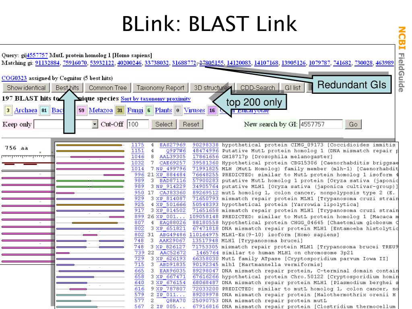Open GI 1465764 link
412x309 pixels.
pyautogui.click(x=207, y=253)
